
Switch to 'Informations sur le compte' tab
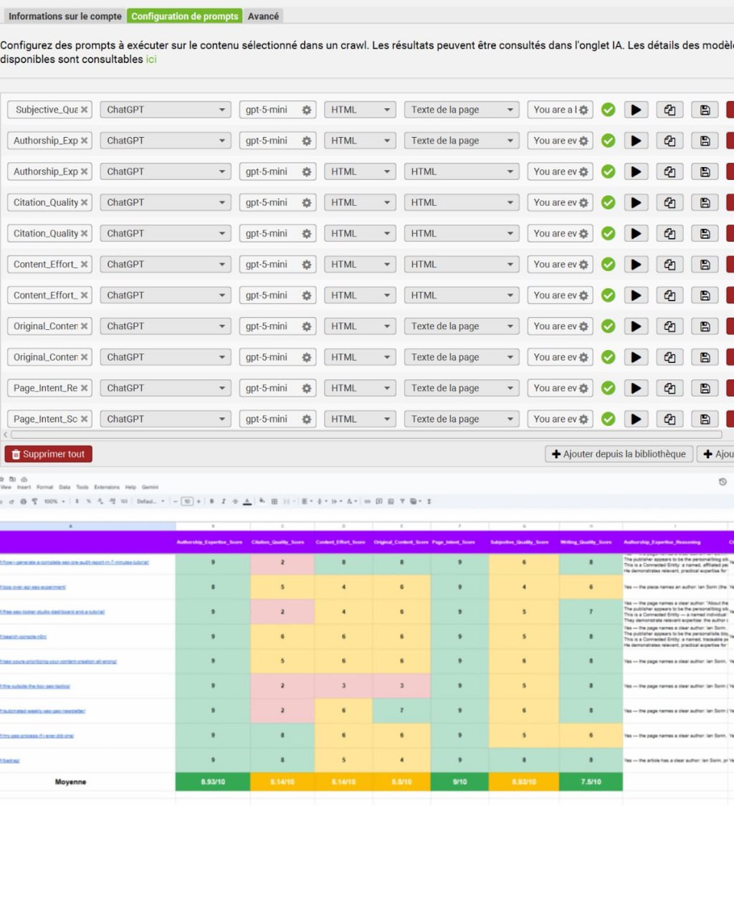(x=65, y=16)
